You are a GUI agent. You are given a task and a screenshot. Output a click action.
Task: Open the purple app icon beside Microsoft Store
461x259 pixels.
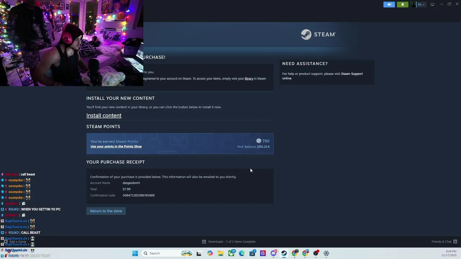263,253
